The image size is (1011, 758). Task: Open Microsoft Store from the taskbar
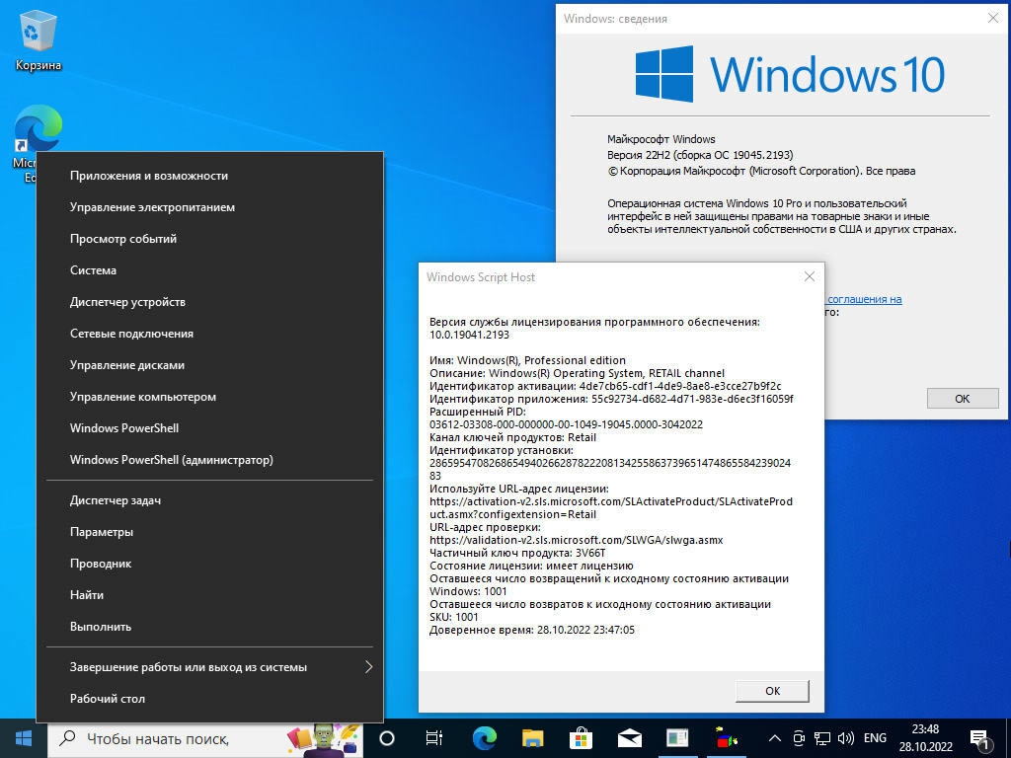[x=581, y=738]
